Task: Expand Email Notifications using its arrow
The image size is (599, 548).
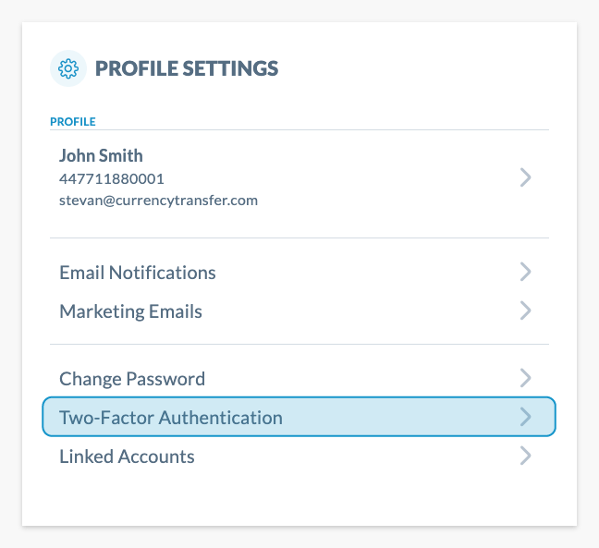Action: click(525, 272)
